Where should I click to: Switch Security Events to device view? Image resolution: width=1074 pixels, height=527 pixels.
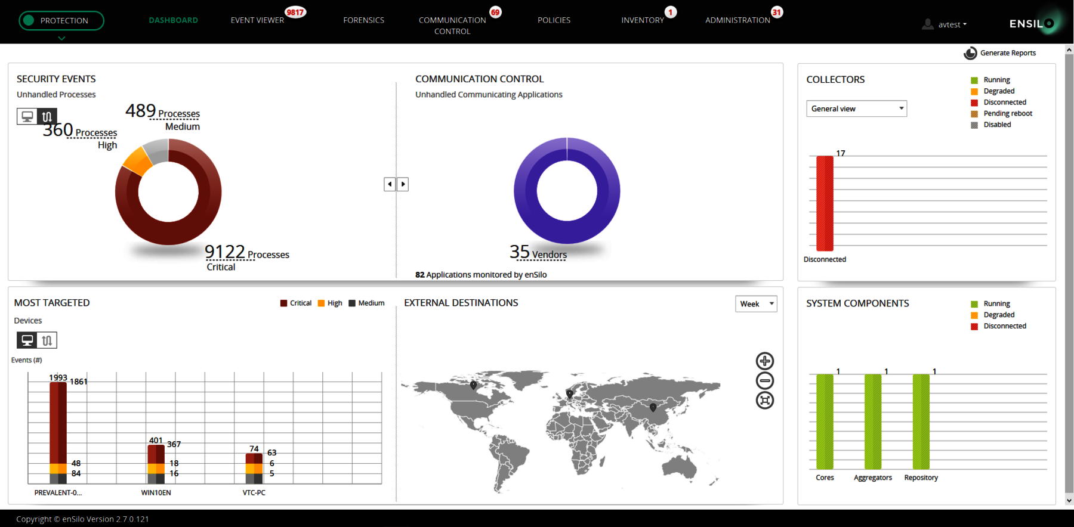coord(27,116)
